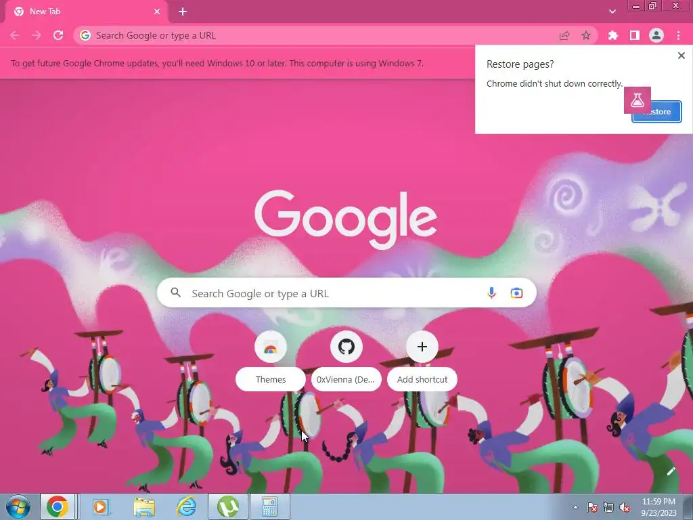This screenshot has width=693, height=520.
Task: Open the Chrome three-dot menu
Action: (678, 35)
